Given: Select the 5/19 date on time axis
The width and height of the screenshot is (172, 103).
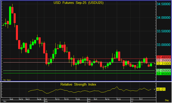Looking at the screenshot, I should point(66,99).
